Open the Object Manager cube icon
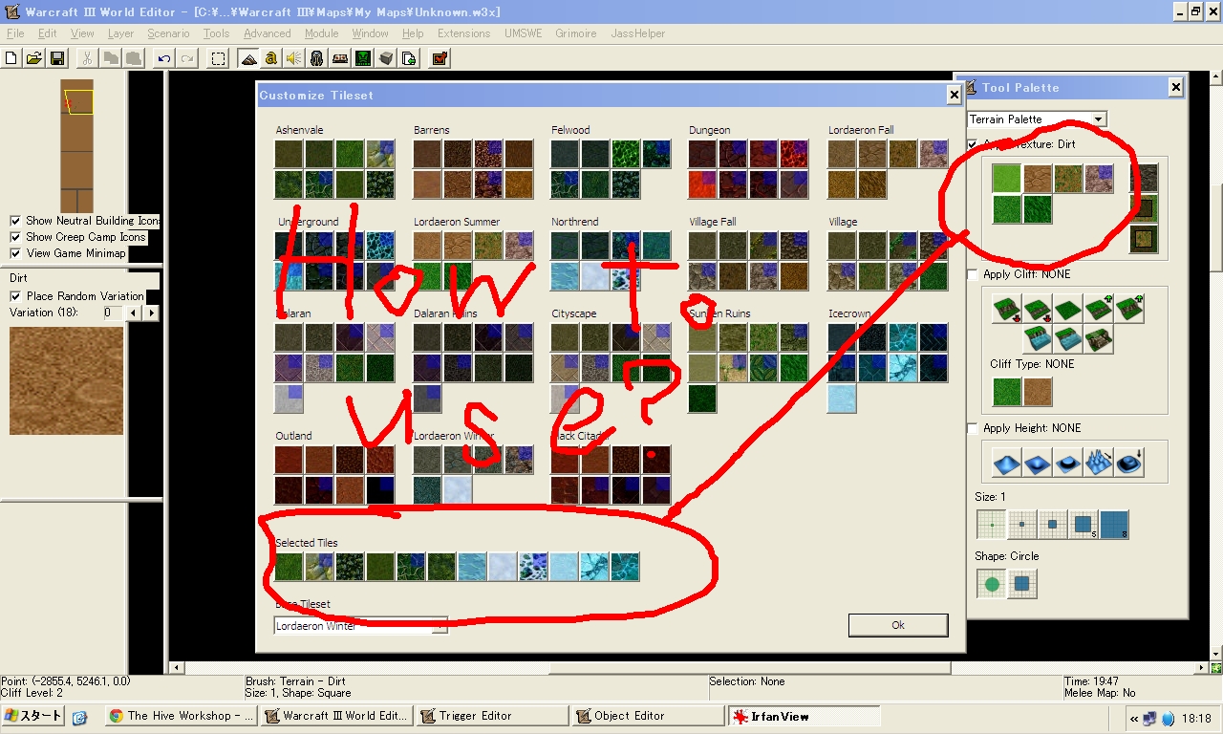The width and height of the screenshot is (1223, 734). pos(386,58)
